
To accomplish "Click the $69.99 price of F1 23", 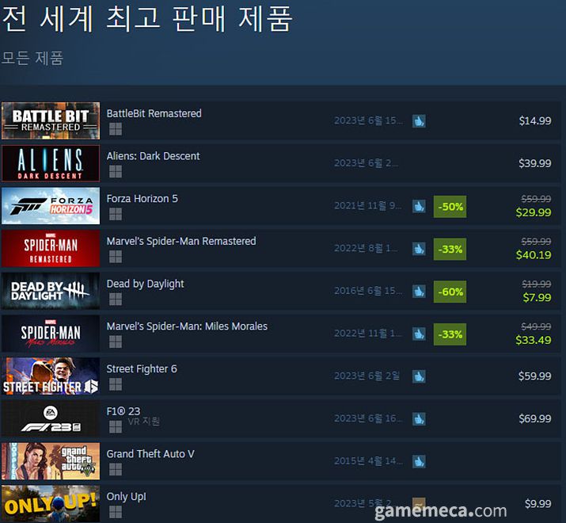I will [x=535, y=418].
